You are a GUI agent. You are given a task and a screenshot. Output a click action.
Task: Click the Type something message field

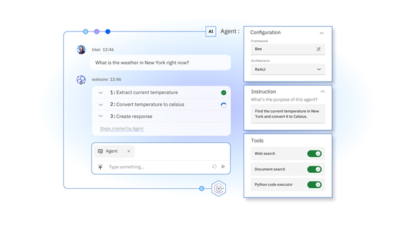point(158,167)
